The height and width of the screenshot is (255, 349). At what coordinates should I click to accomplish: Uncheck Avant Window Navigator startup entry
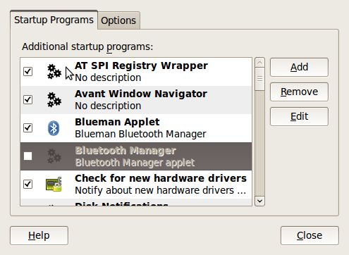27,100
